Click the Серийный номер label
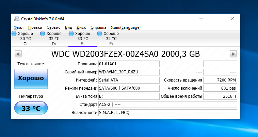258x137 pixels. click(x=81, y=72)
